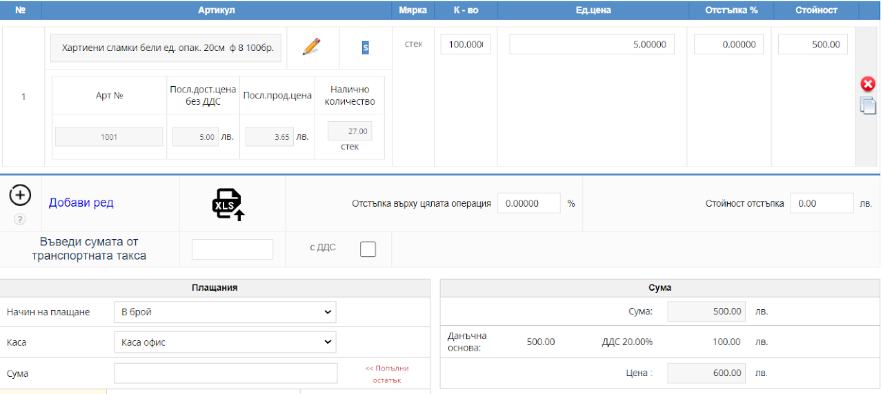
Task: Click the Стойност field showing 500.00
Action: click(x=813, y=44)
